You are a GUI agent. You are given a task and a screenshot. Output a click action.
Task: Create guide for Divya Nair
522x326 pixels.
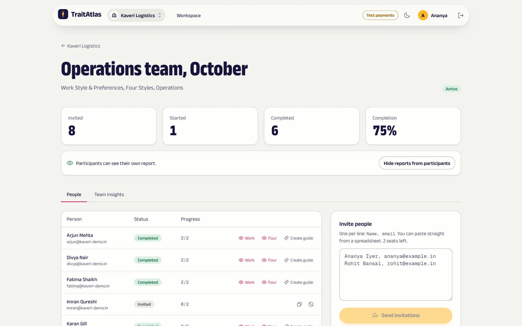299,260
